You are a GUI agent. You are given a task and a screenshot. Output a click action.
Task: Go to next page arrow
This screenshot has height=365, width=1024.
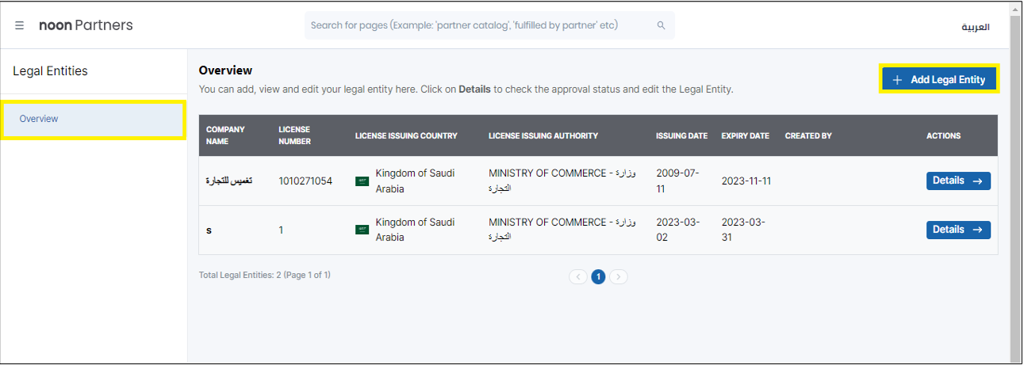(619, 276)
